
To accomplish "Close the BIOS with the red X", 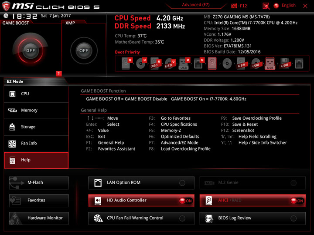I will (305, 6).
